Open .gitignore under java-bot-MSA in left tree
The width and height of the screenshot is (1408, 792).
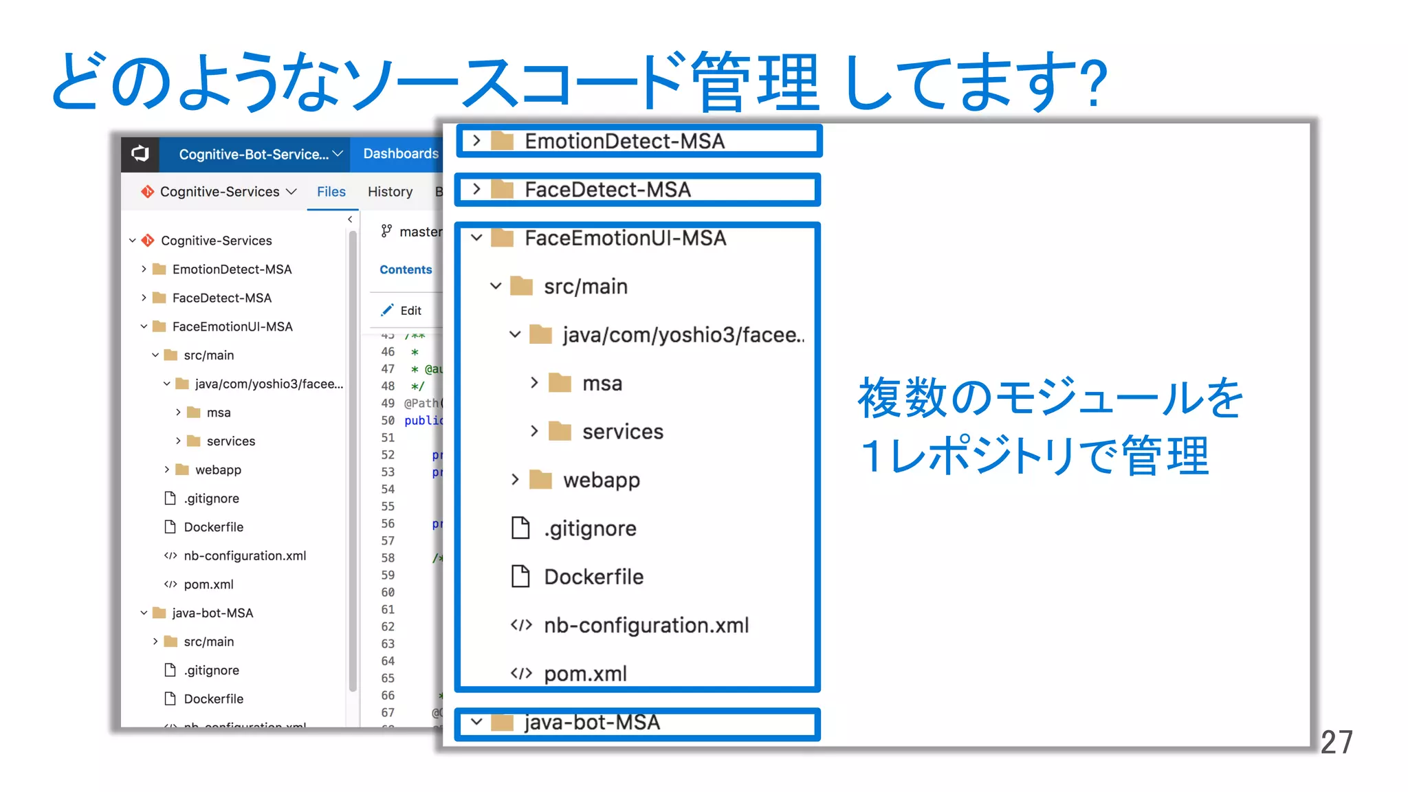coord(212,670)
